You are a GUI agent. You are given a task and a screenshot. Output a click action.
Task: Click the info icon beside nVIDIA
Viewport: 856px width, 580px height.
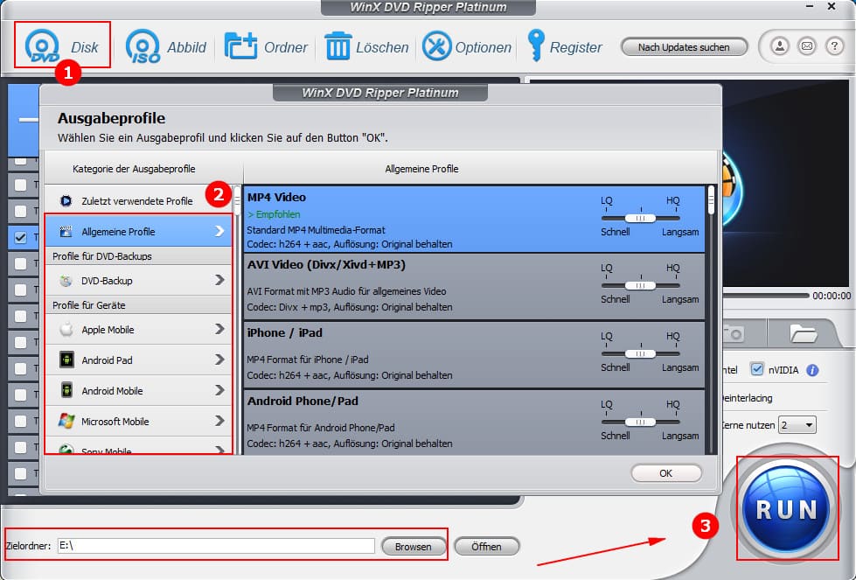click(x=812, y=370)
